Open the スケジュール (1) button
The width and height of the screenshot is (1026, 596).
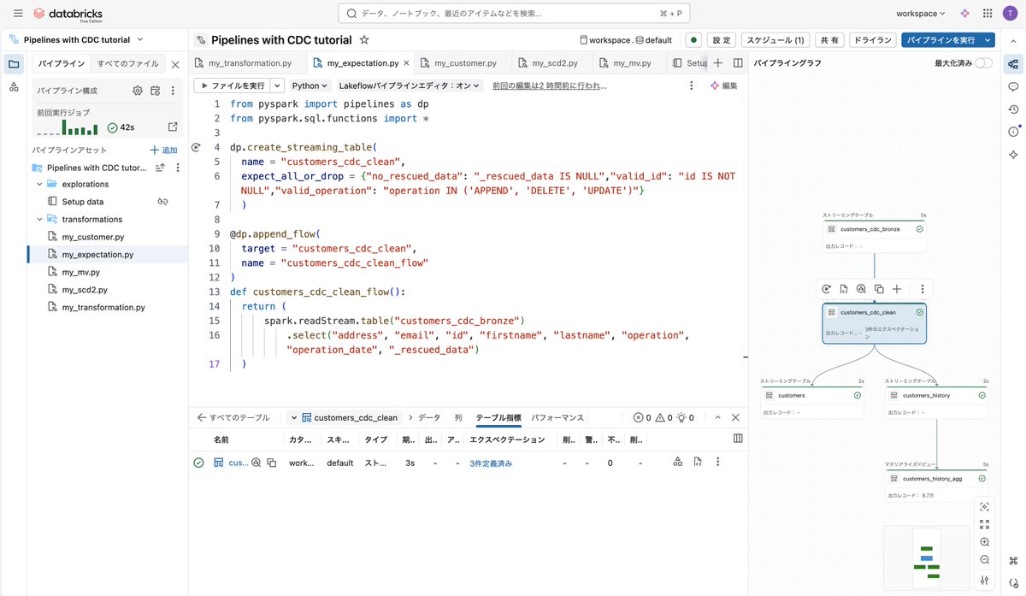pos(775,40)
